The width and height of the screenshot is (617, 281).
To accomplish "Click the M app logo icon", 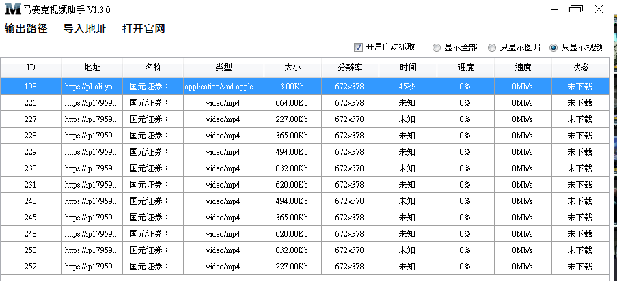I will coord(12,9).
